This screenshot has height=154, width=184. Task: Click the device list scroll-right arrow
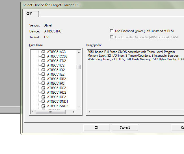click(74, 112)
